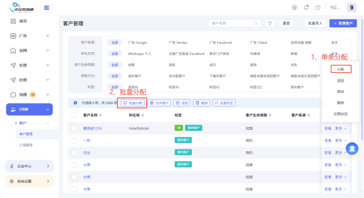The image size is (364, 198).
Task: Collapse the 客户 submenu chevron
Action: pyautogui.click(x=48, y=123)
